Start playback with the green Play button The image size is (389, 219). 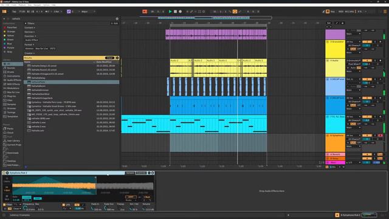pyautogui.click(x=170, y=12)
